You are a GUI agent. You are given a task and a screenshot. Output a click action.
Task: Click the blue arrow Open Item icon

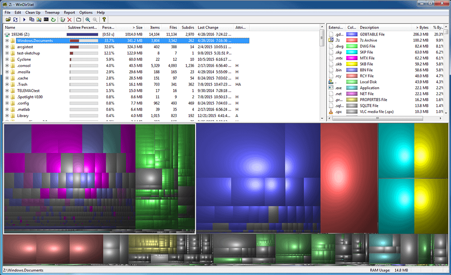(24, 20)
